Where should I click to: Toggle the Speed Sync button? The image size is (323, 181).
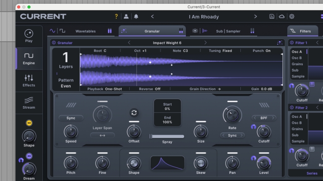tap(71, 118)
